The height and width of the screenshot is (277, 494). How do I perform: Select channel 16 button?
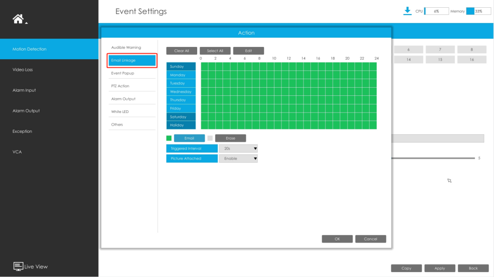pyautogui.click(x=472, y=60)
